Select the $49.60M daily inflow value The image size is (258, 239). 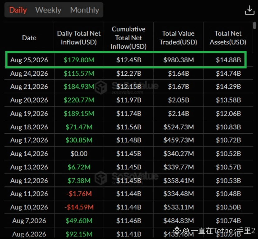pyautogui.click(x=79, y=221)
